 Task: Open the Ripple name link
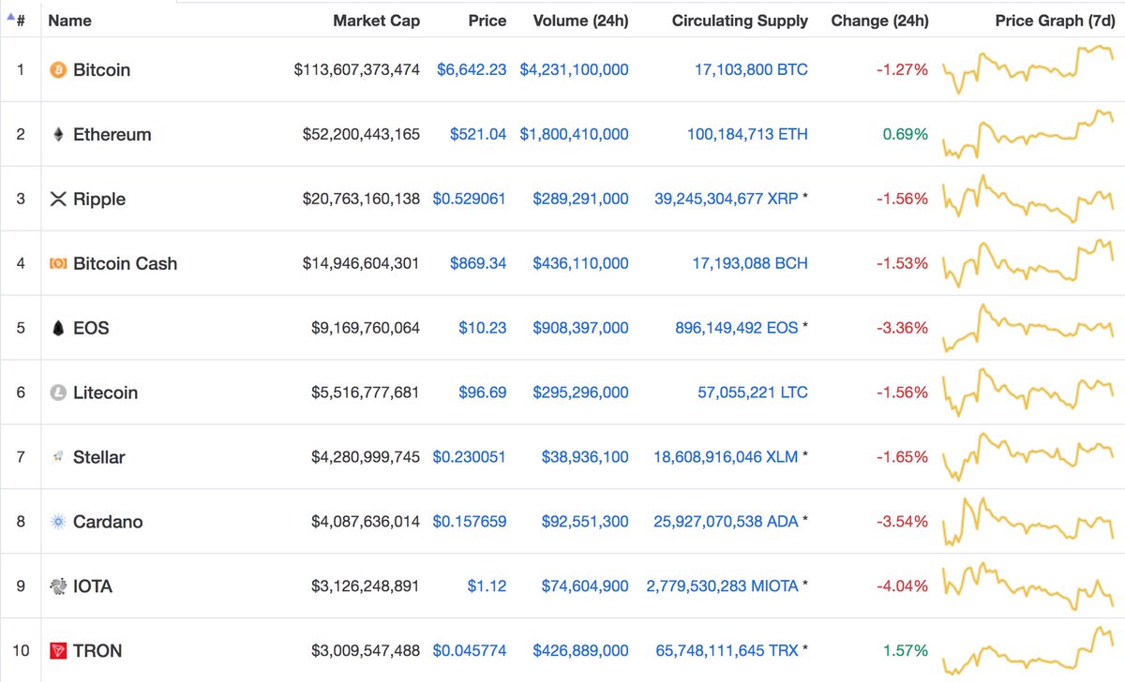[x=99, y=200]
